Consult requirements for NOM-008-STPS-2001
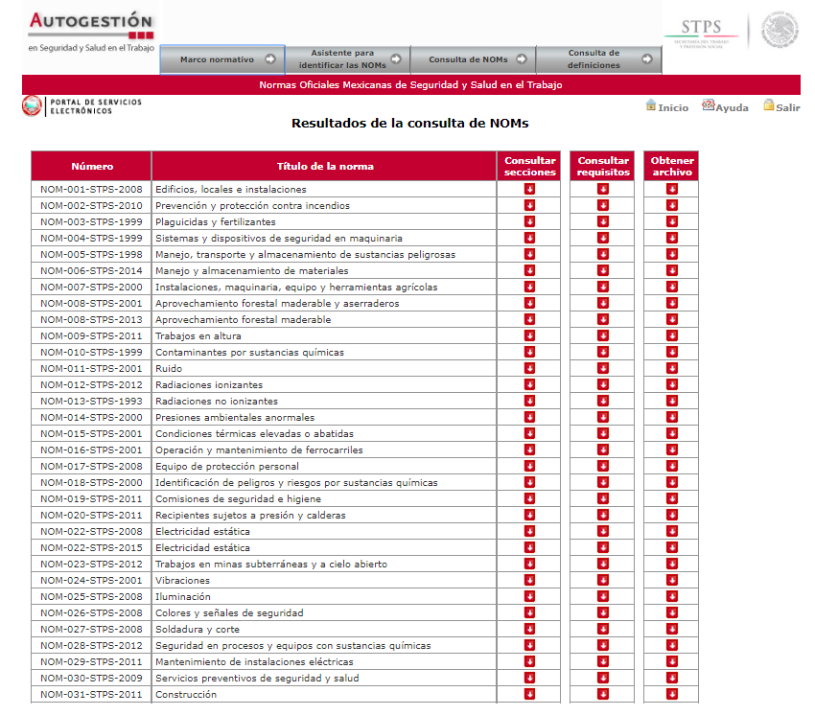815x715 pixels. (602, 303)
